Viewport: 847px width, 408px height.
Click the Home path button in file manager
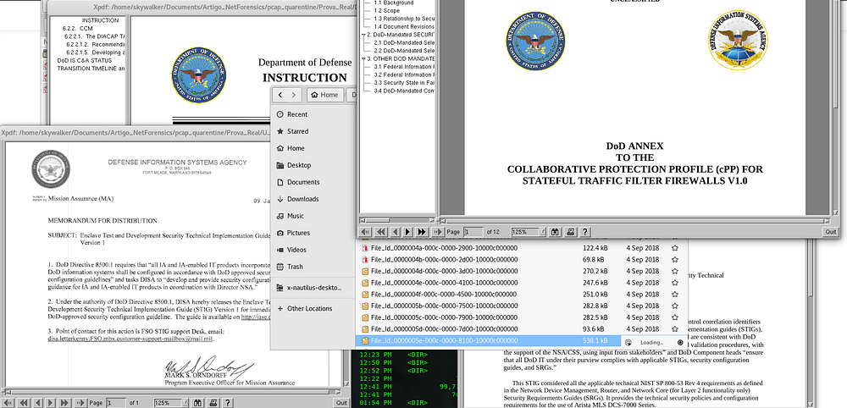point(323,95)
